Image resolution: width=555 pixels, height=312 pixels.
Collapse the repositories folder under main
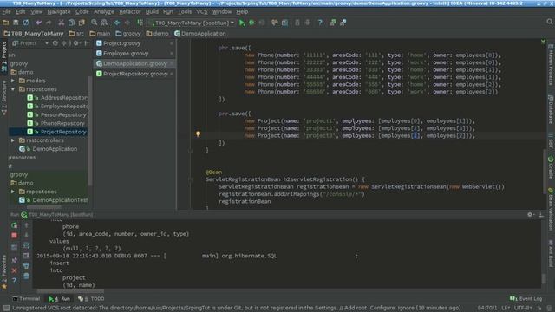[x=13, y=89]
